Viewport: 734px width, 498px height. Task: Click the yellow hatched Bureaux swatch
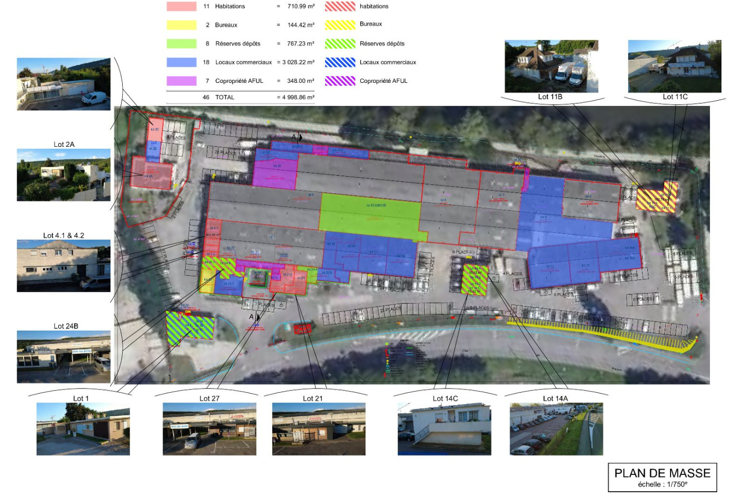pos(340,25)
